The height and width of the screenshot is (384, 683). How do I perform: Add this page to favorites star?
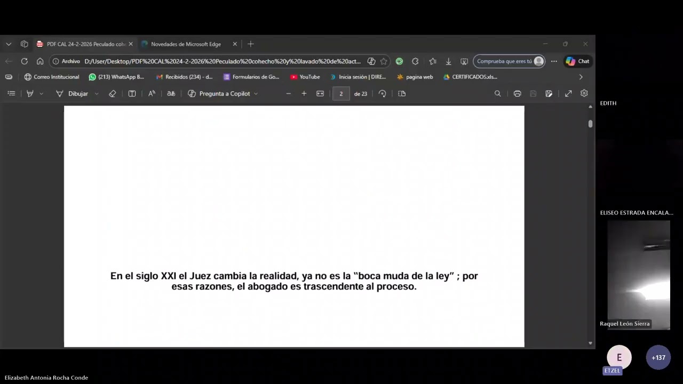tap(384, 61)
